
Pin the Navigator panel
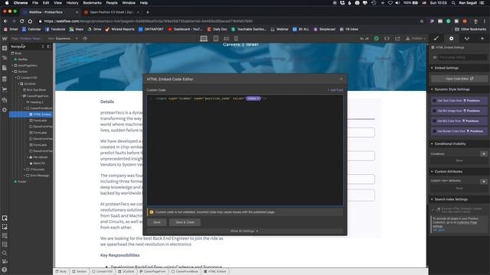pyautogui.click(x=49, y=47)
